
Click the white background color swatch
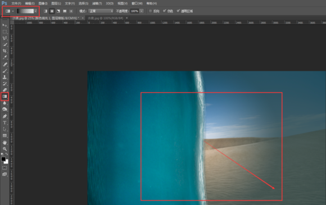click(7, 162)
